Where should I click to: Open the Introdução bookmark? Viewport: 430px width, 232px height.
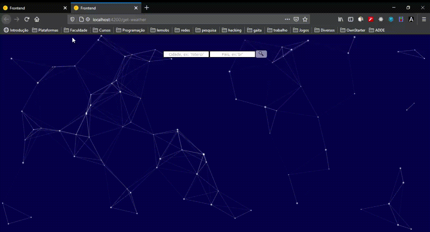click(x=16, y=30)
